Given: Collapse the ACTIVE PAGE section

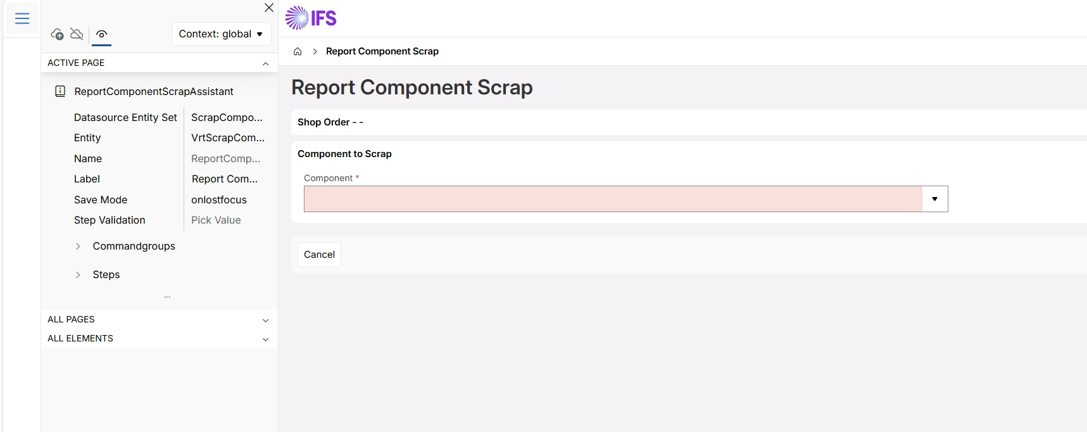Looking at the screenshot, I should [x=265, y=63].
